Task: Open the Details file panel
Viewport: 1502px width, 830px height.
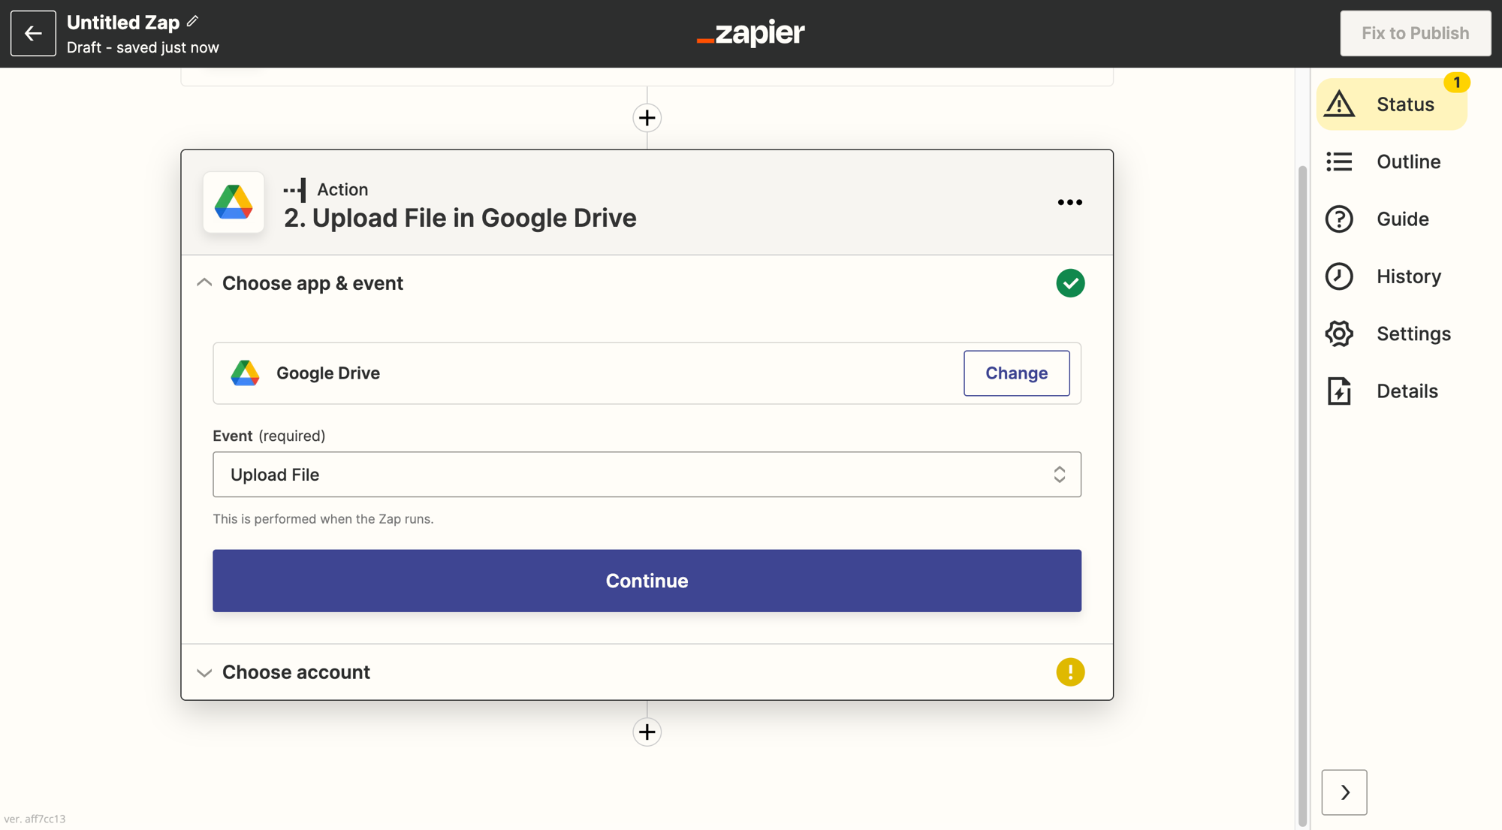Action: click(1391, 391)
